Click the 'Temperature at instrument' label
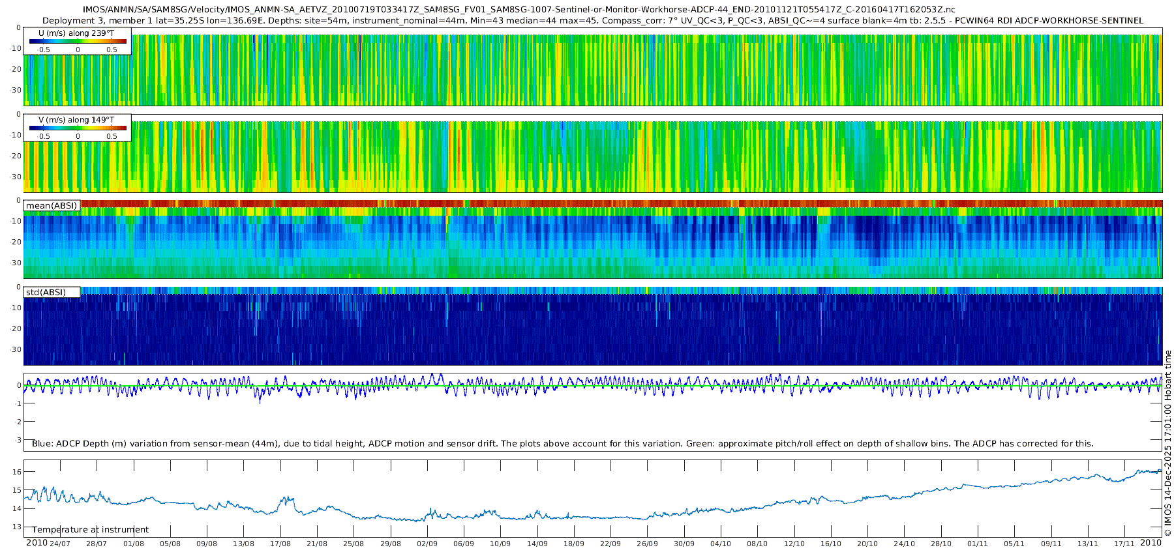 (x=91, y=530)
